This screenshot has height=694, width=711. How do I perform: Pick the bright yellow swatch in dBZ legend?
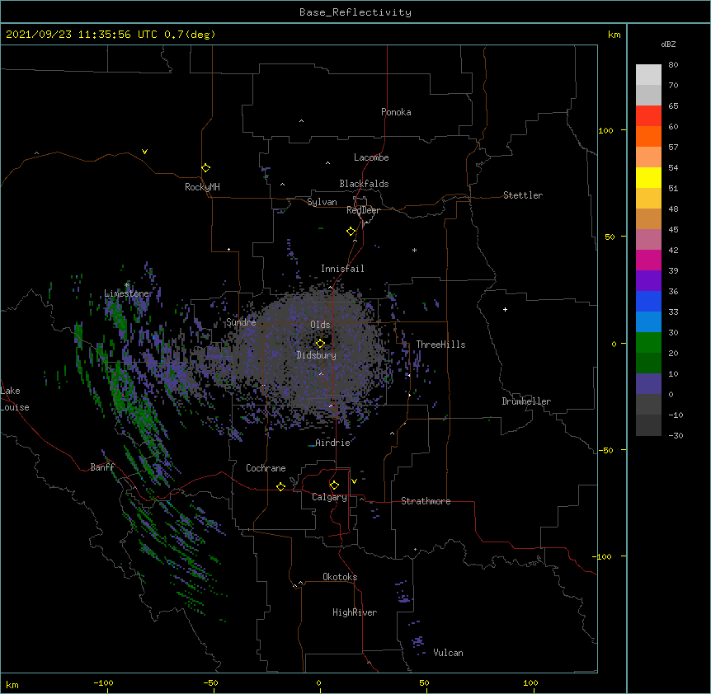click(x=648, y=177)
